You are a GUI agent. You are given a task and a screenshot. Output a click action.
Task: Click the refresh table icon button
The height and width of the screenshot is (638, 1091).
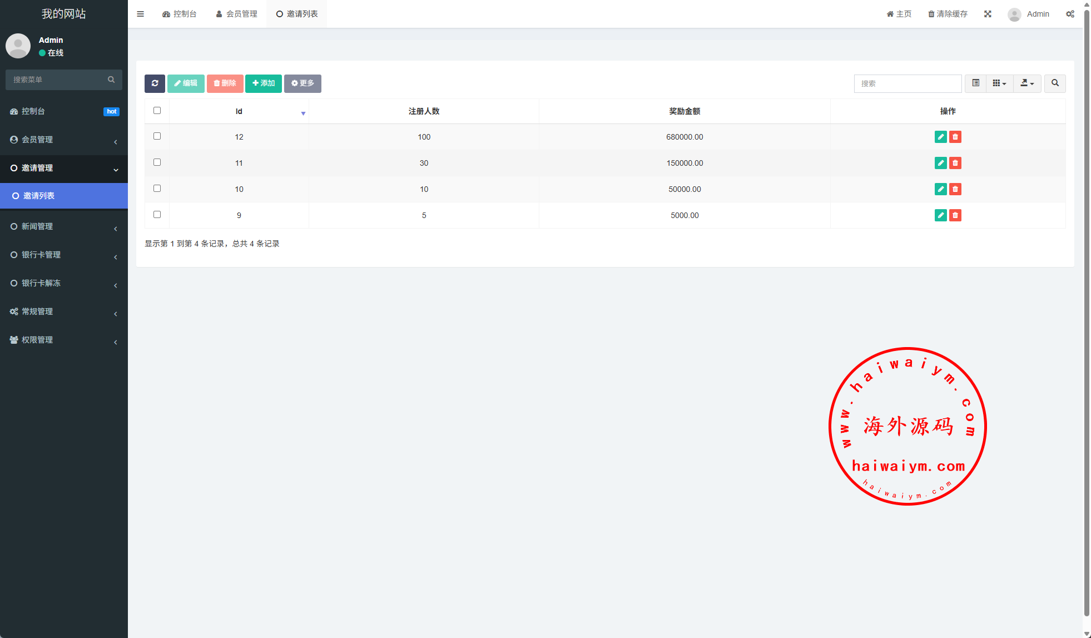click(x=155, y=83)
